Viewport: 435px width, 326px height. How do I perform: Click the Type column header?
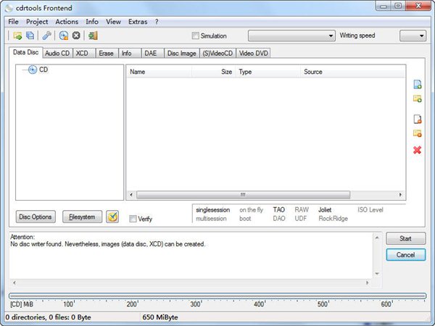point(268,72)
